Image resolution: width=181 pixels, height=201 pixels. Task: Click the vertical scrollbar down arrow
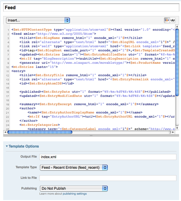pos(177,128)
